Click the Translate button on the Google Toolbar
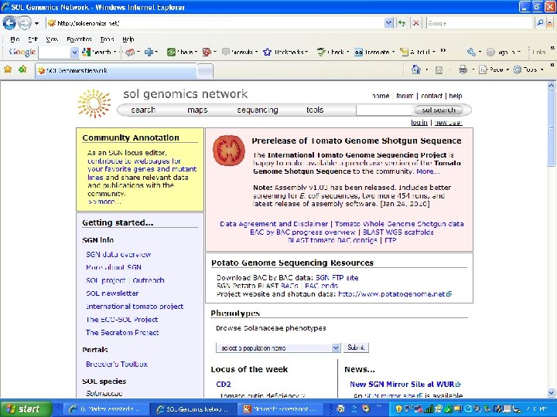The height and width of the screenshot is (417, 557). tap(372, 53)
